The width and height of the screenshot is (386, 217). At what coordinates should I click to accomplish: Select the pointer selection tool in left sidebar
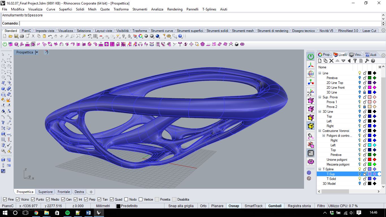3,55
